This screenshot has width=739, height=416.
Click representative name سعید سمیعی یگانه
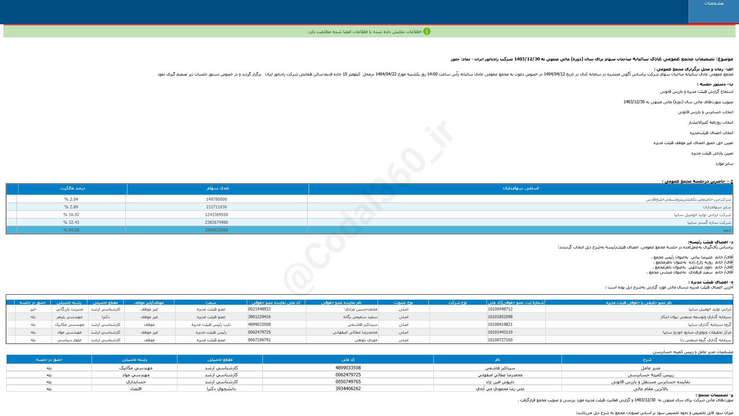(x=360, y=317)
